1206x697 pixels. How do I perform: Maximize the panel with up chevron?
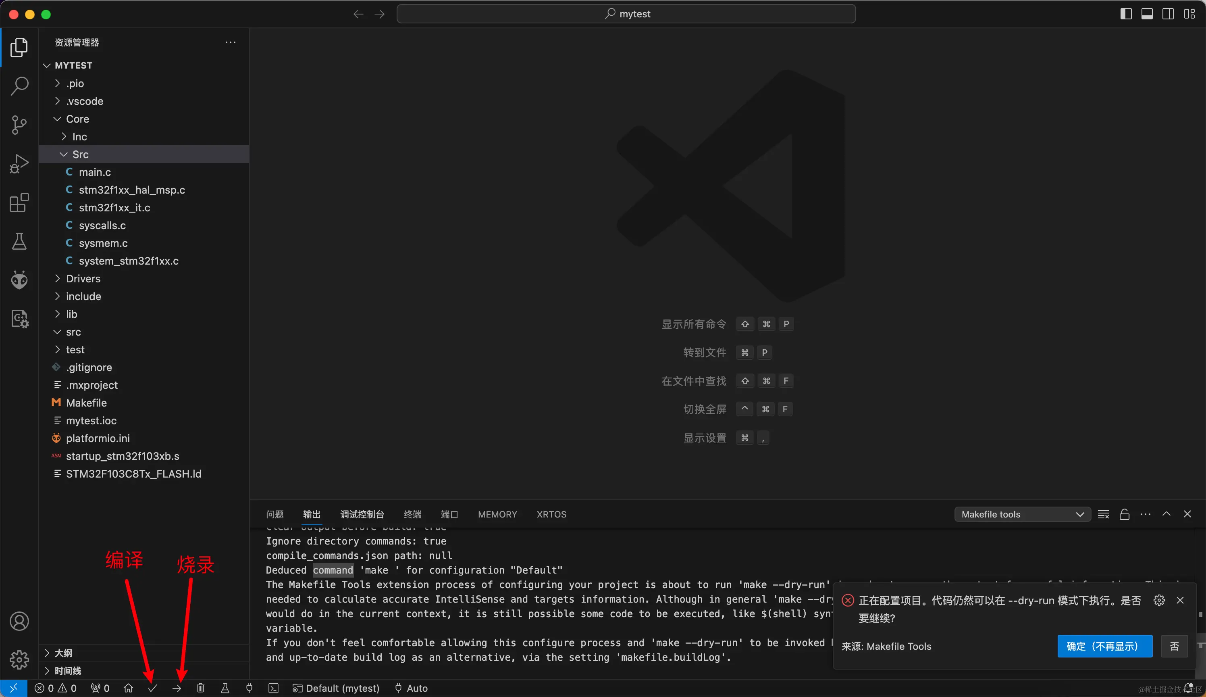(1166, 515)
